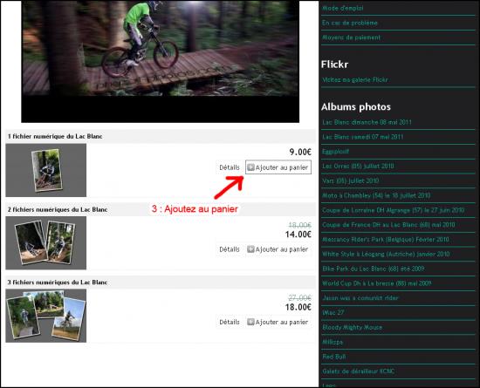
Task: Open Détails for 2 fichiers numériques
Action: pos(230,249)
